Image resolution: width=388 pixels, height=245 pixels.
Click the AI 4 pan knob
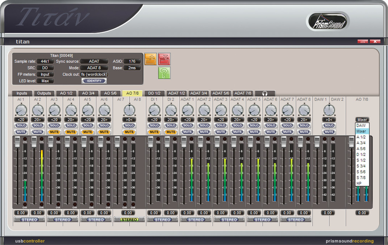coord(71,110)
